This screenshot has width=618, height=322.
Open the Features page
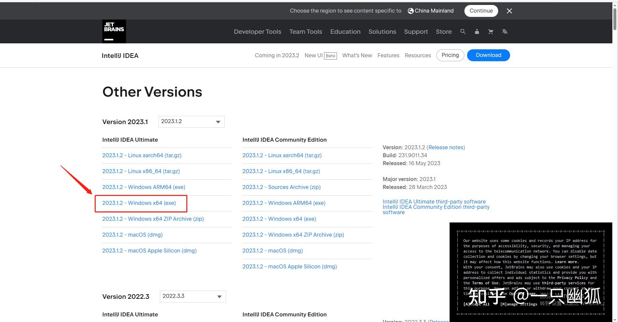[x=388, y=55]
